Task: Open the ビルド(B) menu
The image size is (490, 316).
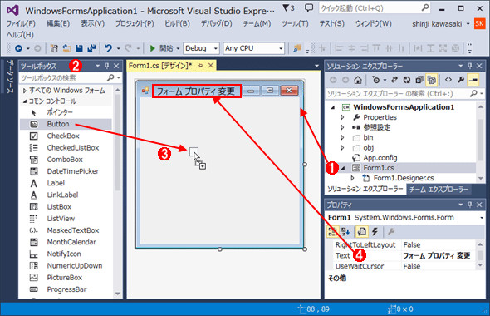Action: pos(177,23)
